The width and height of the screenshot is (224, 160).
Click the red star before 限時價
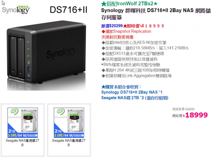pyautogui.click(x=125, y=26)
